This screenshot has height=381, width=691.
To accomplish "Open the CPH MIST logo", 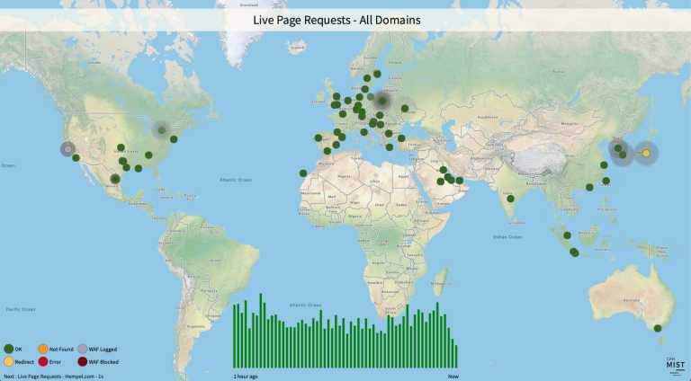I will pyautogui.click(x=675, y=366).
